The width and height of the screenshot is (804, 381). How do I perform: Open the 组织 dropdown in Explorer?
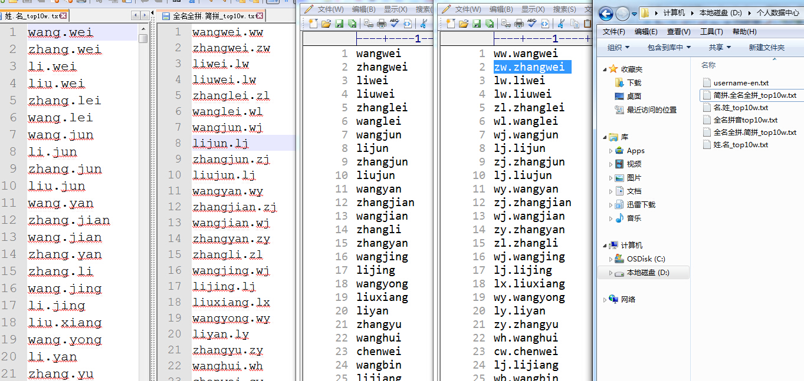[x=618, y=47]
